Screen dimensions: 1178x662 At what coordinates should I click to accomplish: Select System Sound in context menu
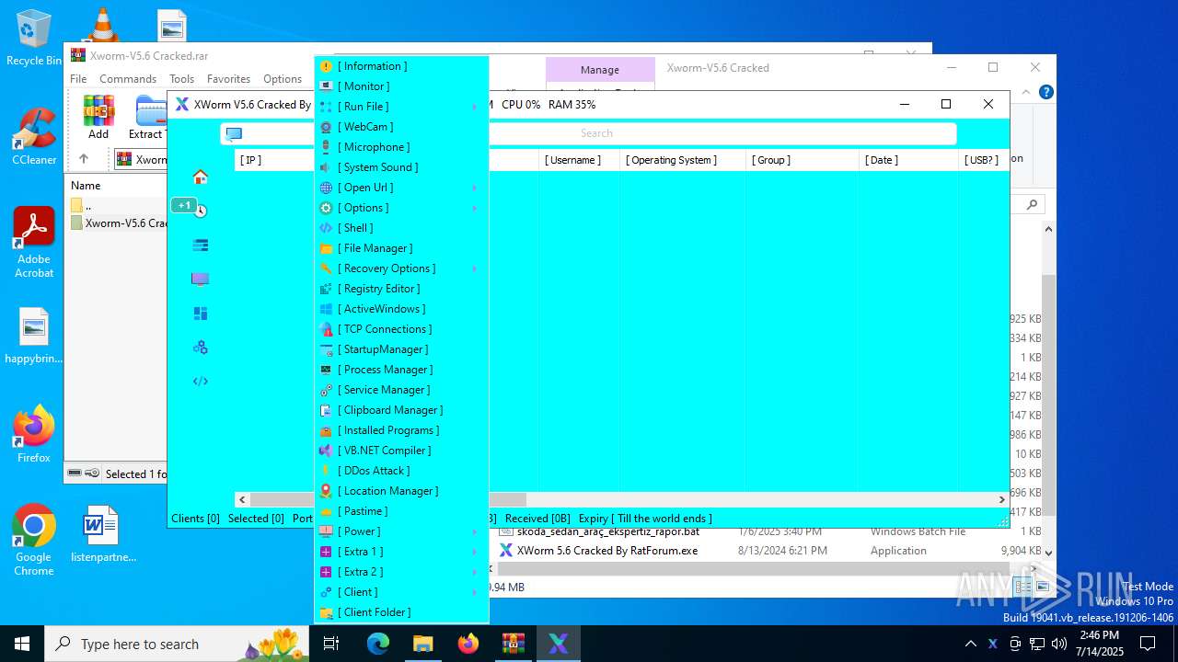(401, 167)
